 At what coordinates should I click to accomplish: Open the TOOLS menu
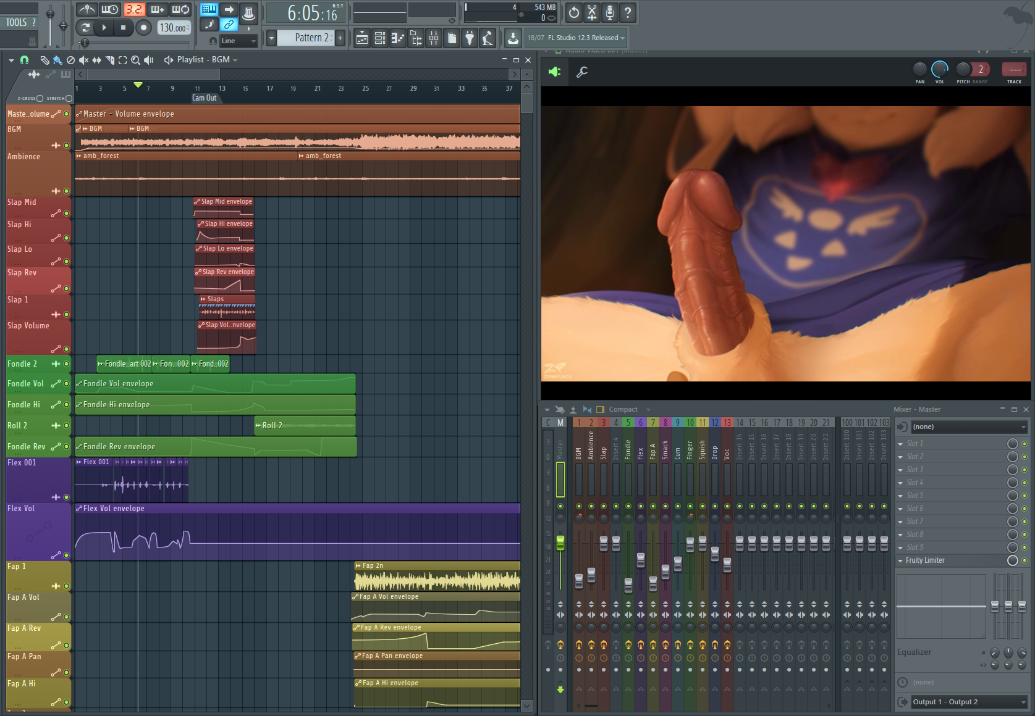pyautogui.click(x=17, y=22)
